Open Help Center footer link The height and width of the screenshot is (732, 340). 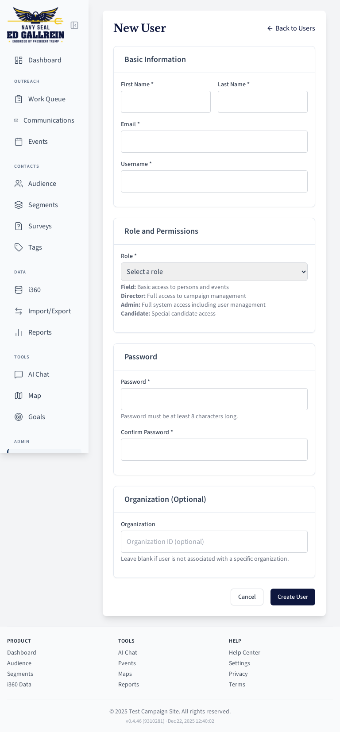244,653
